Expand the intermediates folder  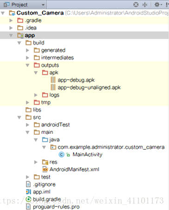click(x=27, y=58)
